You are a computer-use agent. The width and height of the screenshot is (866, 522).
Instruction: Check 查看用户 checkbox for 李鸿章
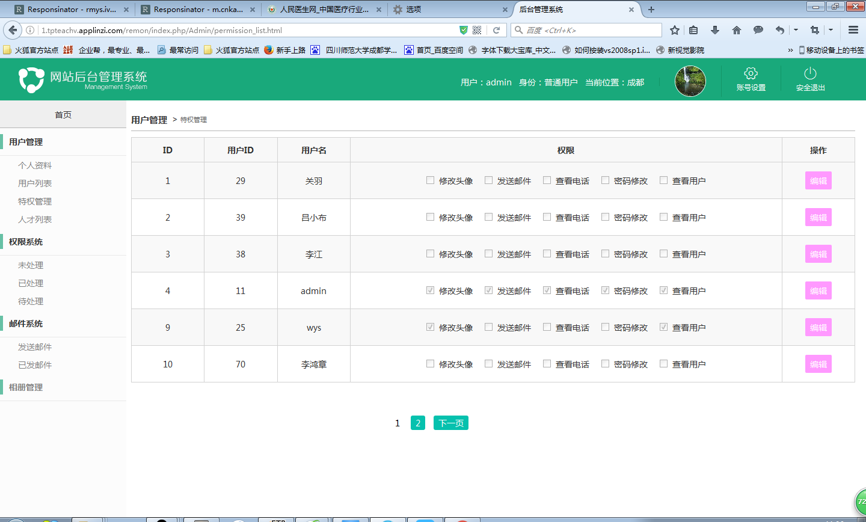(x=663, y=364)
